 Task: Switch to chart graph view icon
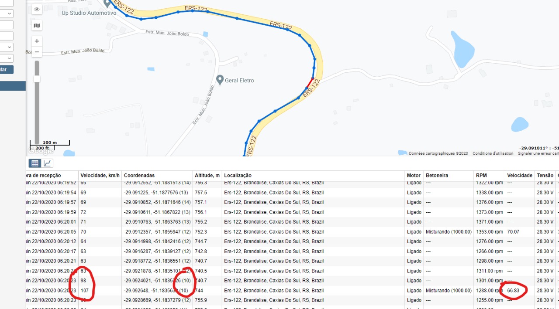pos(47,163)
